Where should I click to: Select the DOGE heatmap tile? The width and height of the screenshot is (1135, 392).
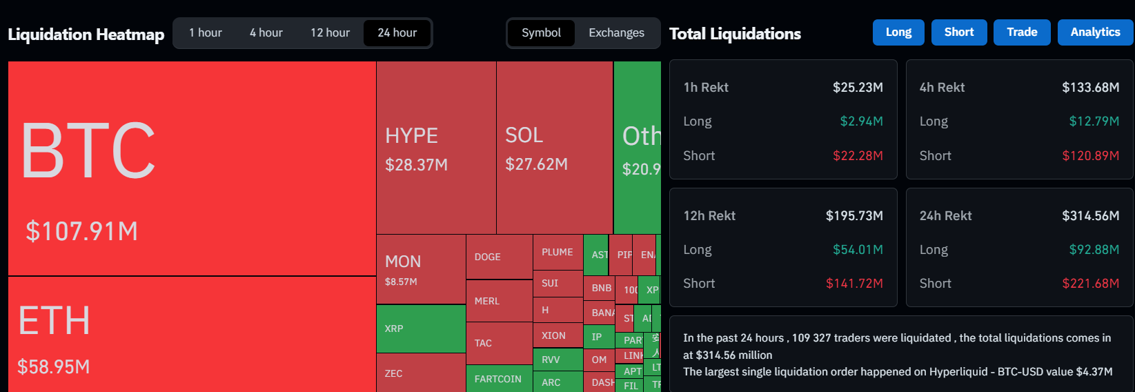[499, 257]
